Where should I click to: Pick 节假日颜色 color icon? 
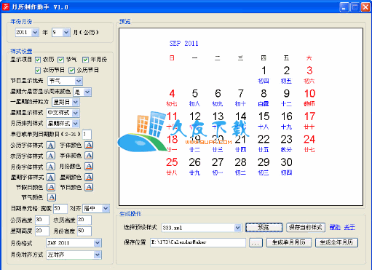pos(51,187)
